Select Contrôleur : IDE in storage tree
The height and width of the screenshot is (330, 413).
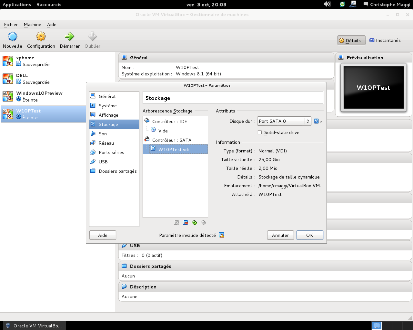[x=175, y=121]
